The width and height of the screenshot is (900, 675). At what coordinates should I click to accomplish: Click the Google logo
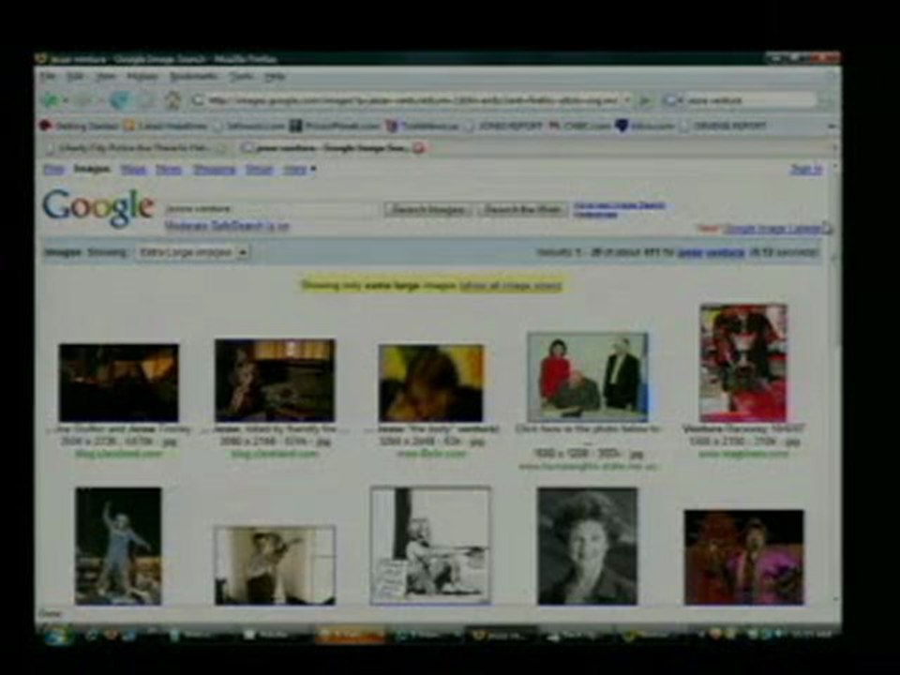pos(98,207)
